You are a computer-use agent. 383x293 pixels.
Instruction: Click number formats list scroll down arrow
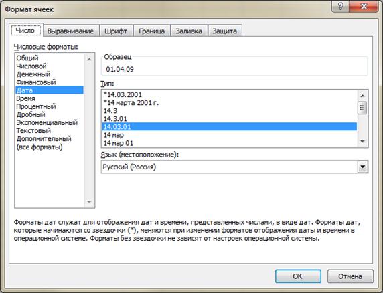tap(89, 202)
